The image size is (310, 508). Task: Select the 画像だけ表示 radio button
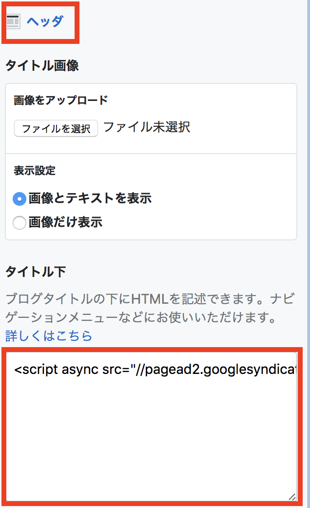[19, 223]
